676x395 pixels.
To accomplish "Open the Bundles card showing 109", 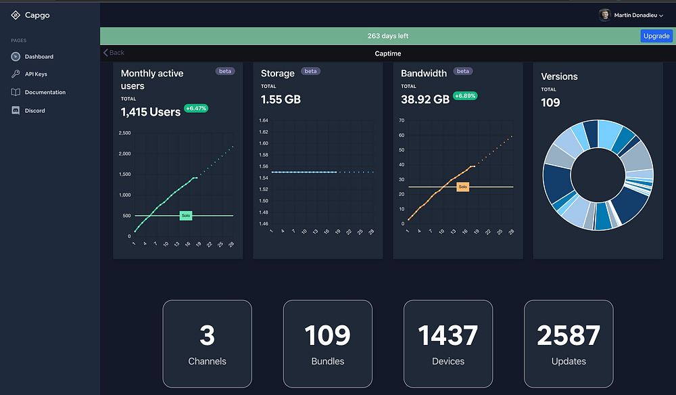I will click(328, 344).
